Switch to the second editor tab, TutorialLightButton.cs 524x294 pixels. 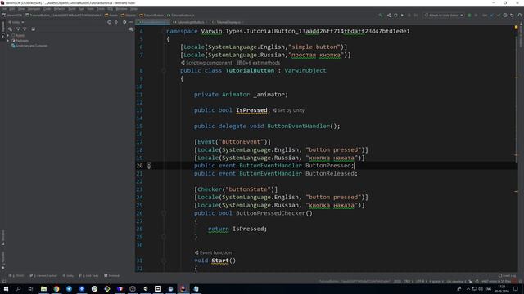pyautogui.click(x=190, y=22)
